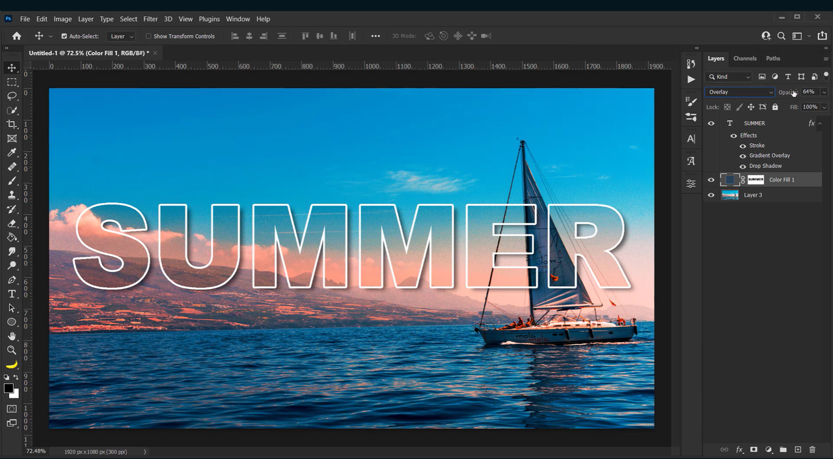The image size is (833, 459).
Task: Toggle the Auto-Select checkbox
Action: pos(64,36)
